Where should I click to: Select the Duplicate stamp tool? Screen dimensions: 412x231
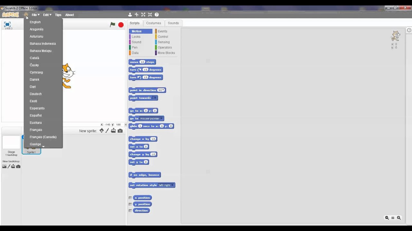pyautogui.click(x=130, y=14)
